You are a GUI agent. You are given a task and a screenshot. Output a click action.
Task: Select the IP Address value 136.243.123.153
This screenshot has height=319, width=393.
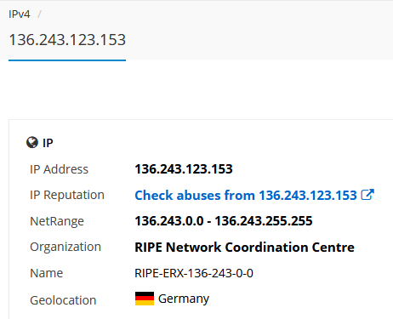184,169
